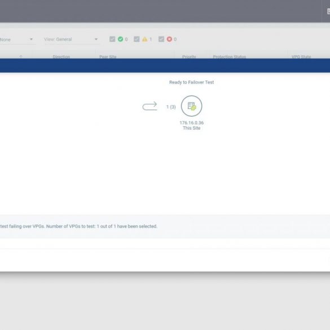
Task: Sort by the Protection Status column header
Action: tap(229, 56)
